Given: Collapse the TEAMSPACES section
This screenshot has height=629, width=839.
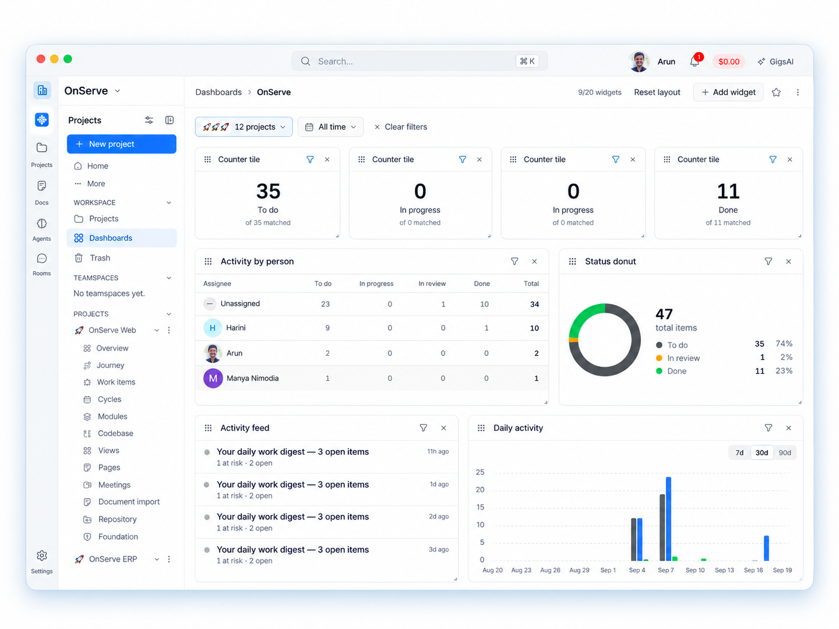Looking at the screenshot, I should (169, 278).
